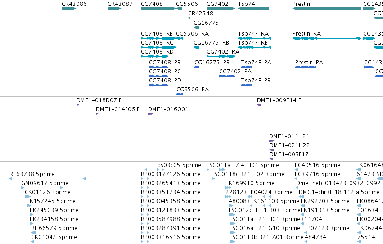Select the CR43087 gene arrow
The image size is (383, 244).
114,9
